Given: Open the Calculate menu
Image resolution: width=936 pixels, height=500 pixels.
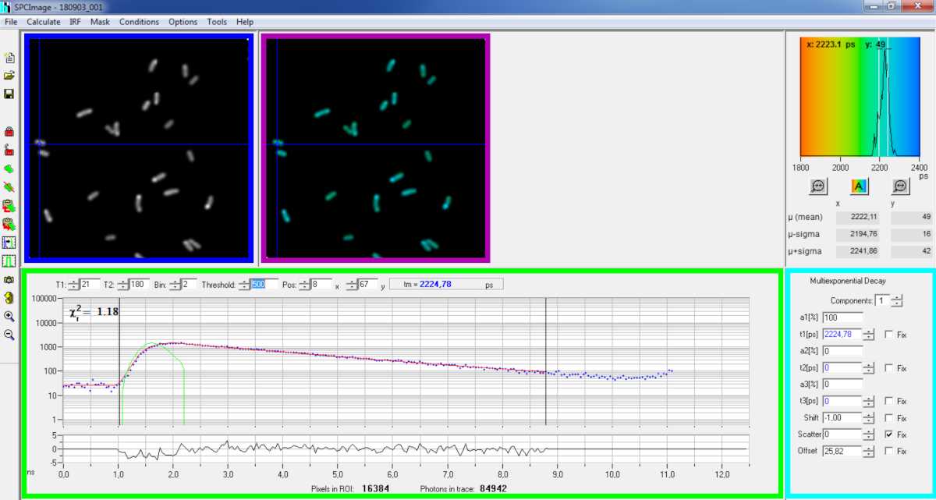Looking at the screenshot, I should coord(43,22).
